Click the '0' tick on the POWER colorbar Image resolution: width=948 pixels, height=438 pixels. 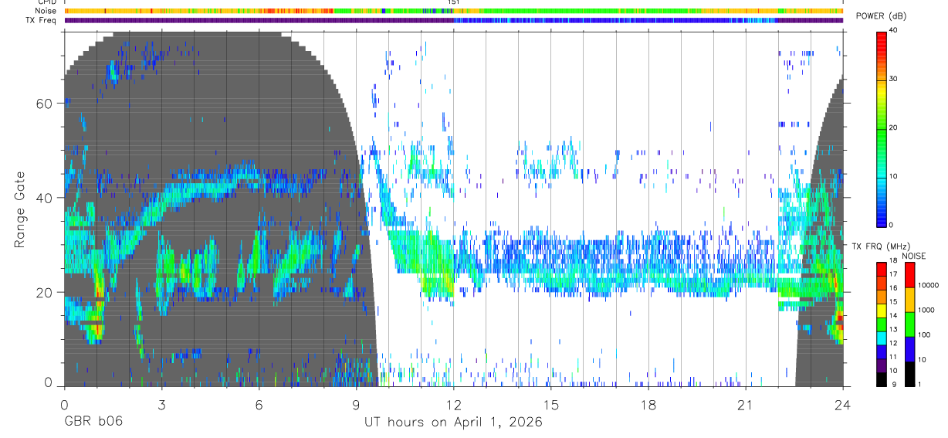891,225
